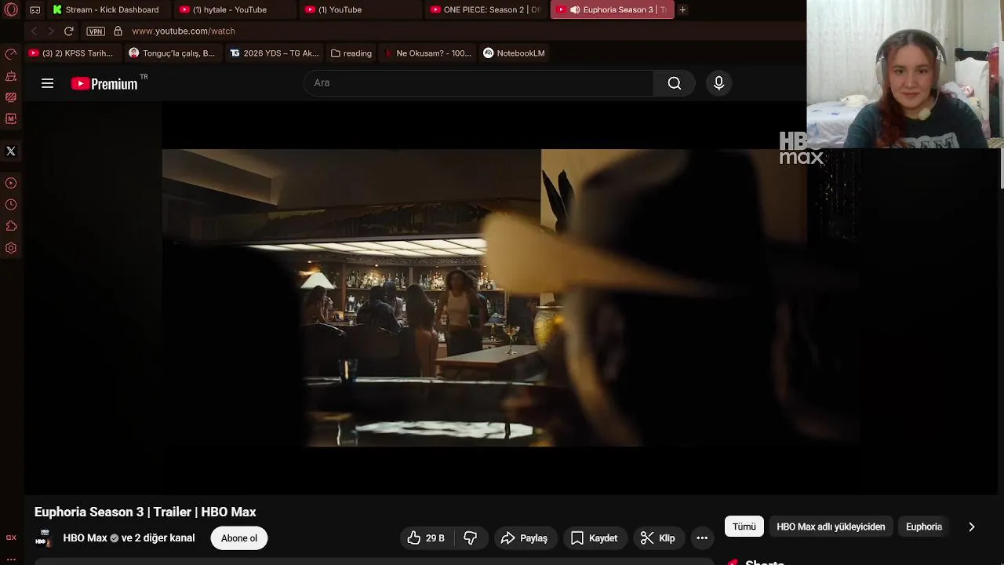
Task: Switch to Stream - Kick Dashboard tab
Action: tap(109, 9)
